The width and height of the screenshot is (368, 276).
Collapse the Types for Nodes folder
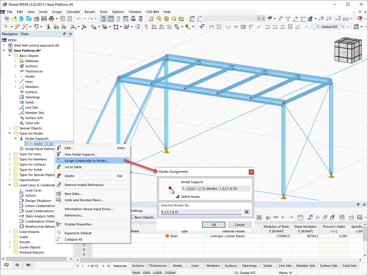tap(10, 133)
